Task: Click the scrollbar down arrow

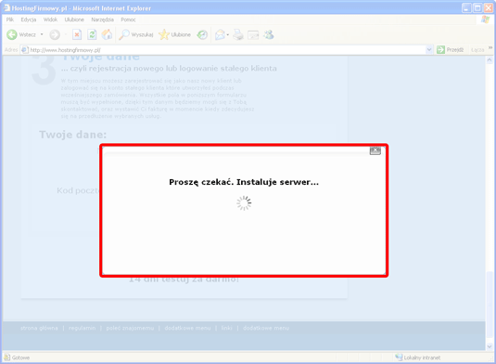Action: point(490,346)
